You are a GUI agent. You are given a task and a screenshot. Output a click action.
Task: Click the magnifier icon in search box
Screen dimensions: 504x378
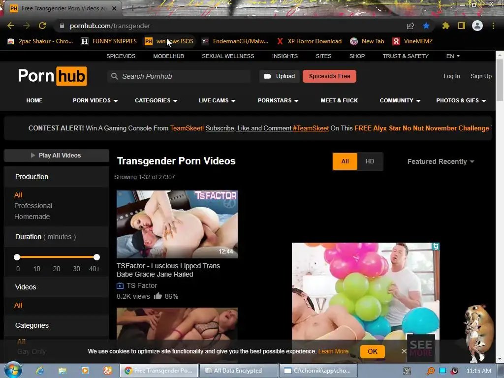(114, 76)
